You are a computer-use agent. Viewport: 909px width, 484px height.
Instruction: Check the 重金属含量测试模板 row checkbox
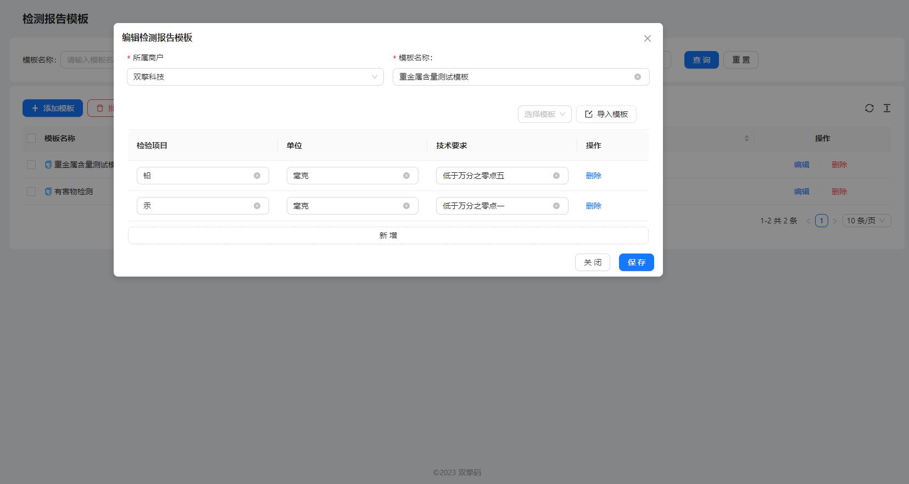(x=31, y=165)
